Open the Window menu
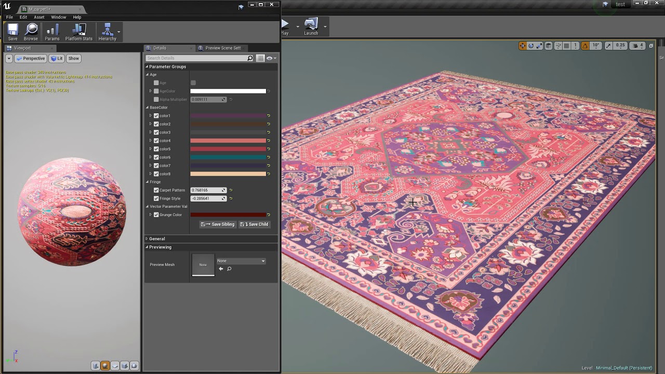 [58, 17]
